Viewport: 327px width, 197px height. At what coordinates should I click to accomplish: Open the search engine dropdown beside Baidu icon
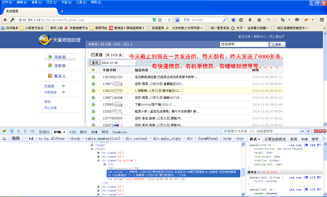(x=181, y=20)
